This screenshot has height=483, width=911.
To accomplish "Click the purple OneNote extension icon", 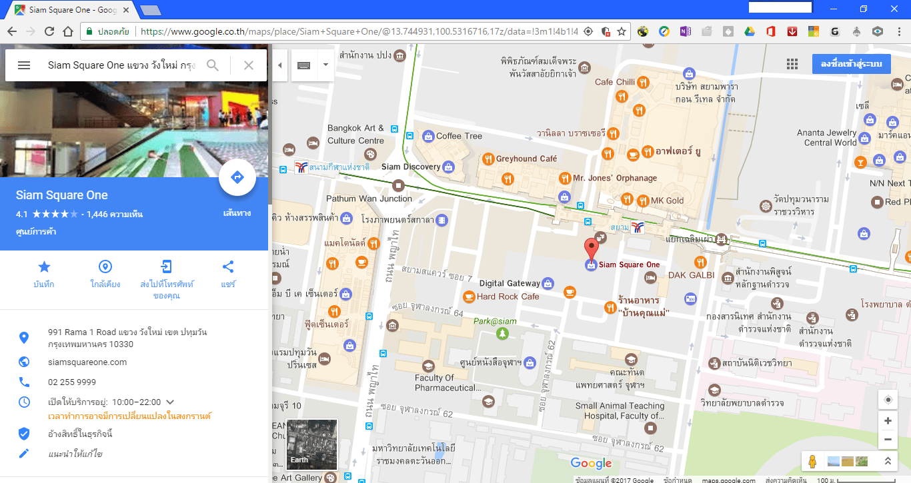I will (x=685, y=31).
